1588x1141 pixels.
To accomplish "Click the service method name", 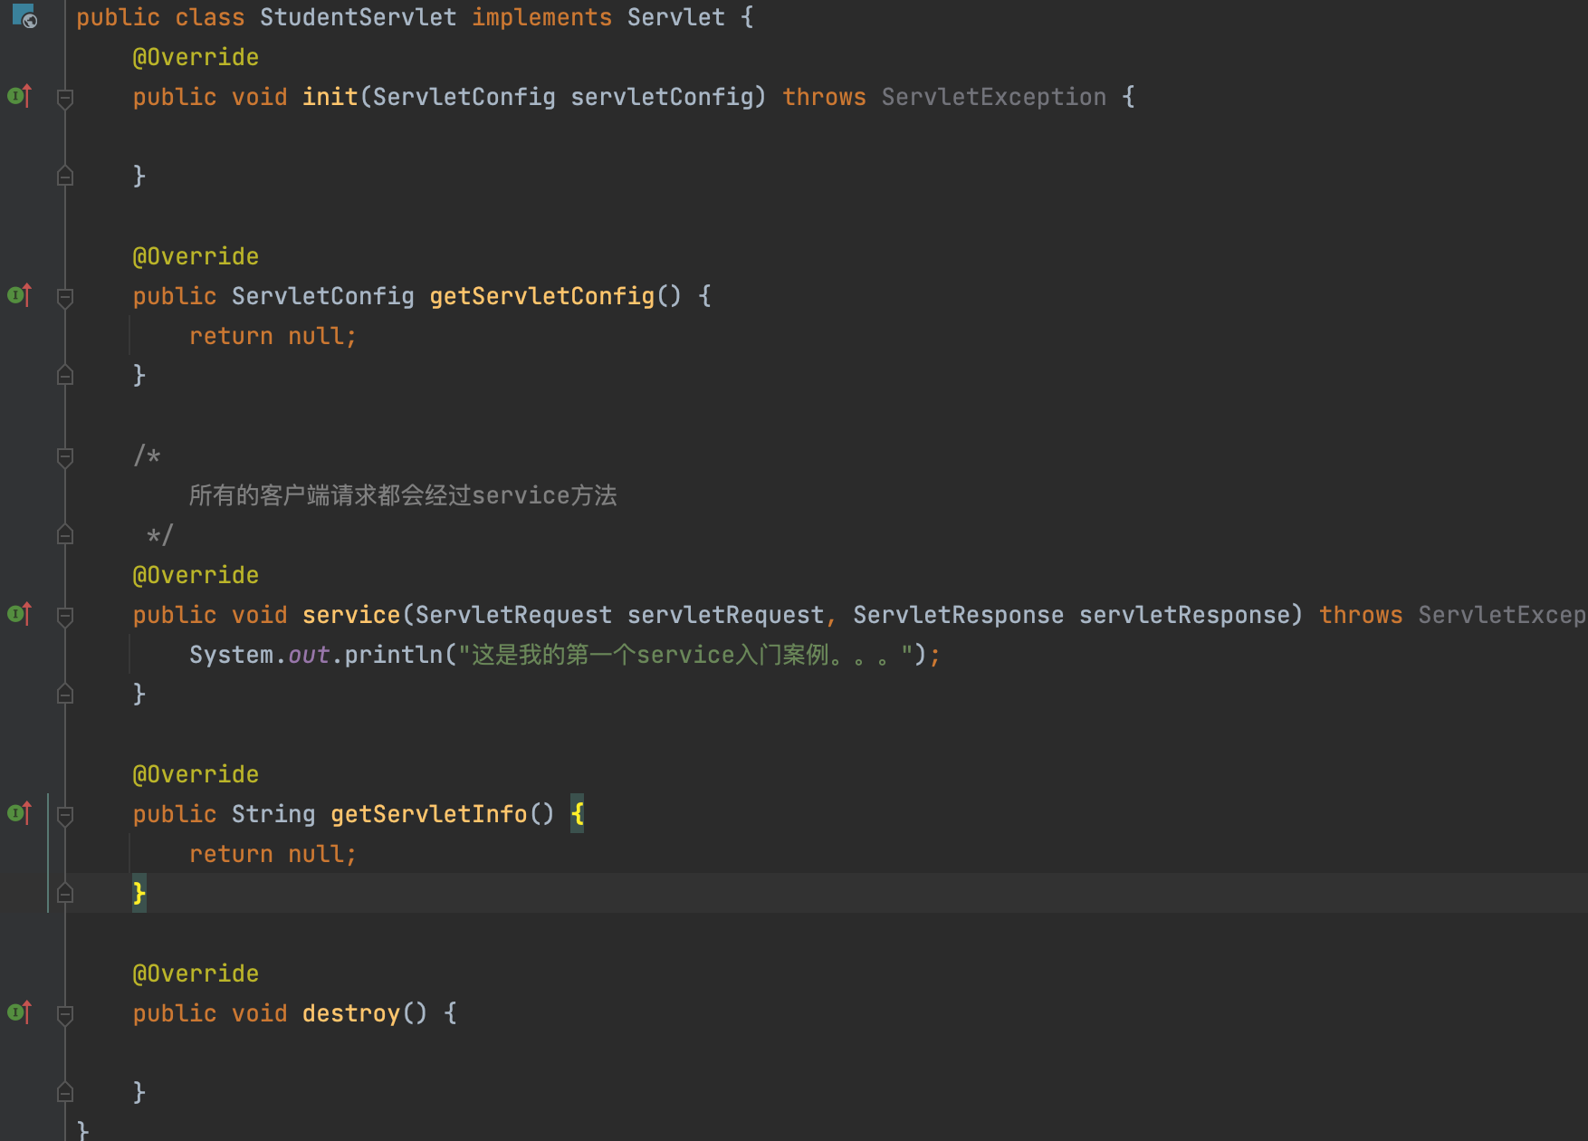I will click(x=351, y=615).
